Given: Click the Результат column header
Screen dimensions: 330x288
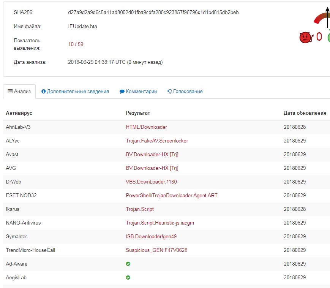Looking at the screenshot, I should pyautogui.click(x=138, y=113).
